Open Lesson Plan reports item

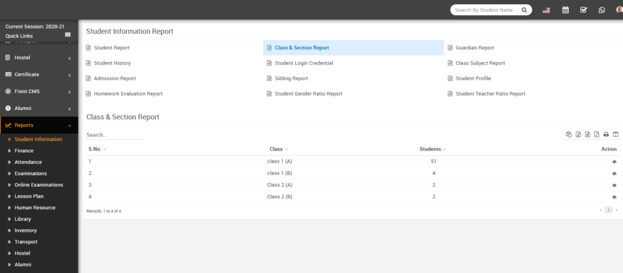tap(29, 196)
